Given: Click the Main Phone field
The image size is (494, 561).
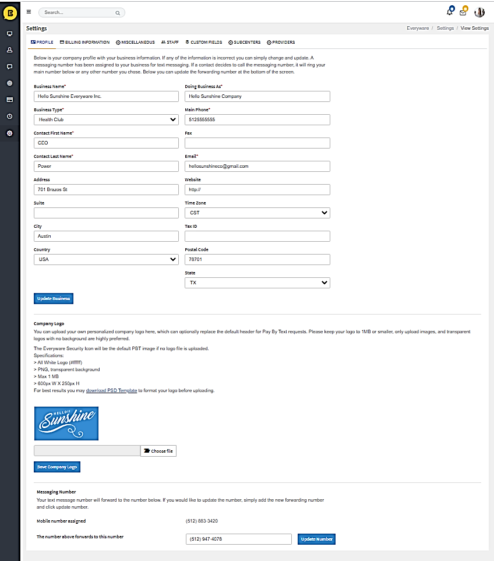Looking at the screenshot, I should [257, 119].
